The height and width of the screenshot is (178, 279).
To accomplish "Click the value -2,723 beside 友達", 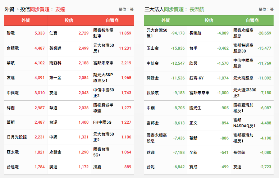I will [265, 167].
